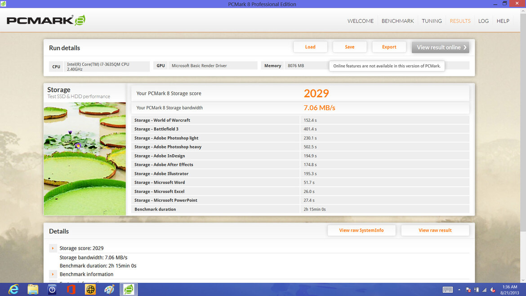The height and width of the screenshot is (296, 526).
Task: Click the Storage score value 2029
Action: tap(316, 93)
